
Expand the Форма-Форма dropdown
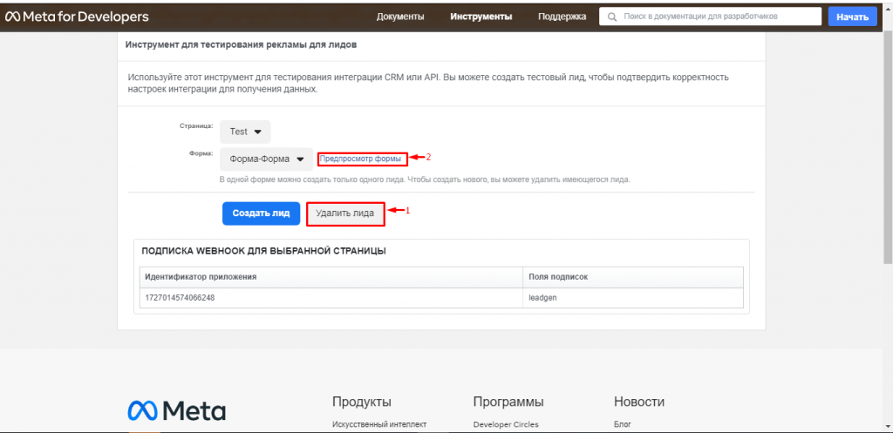click(267, 159)
